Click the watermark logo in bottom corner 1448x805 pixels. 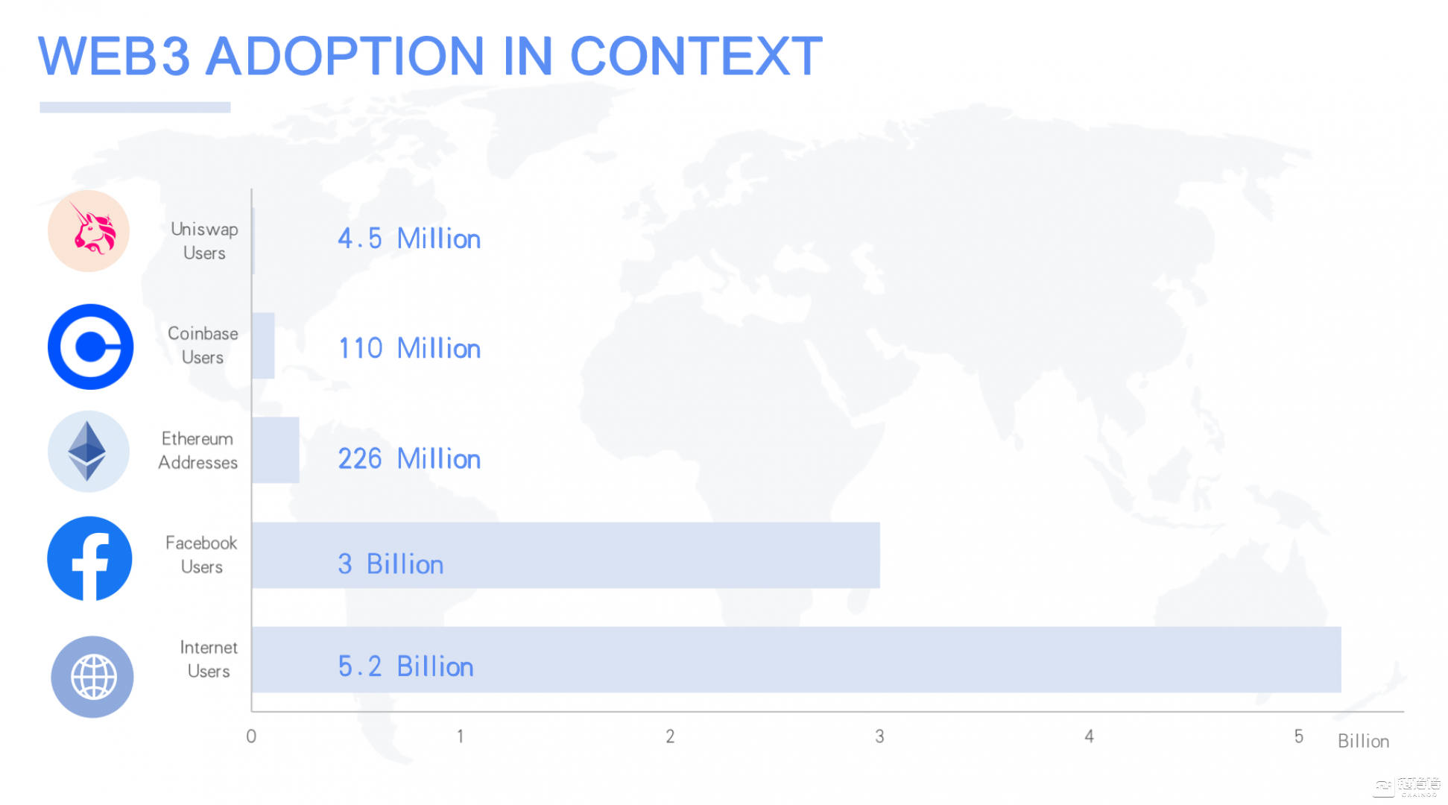point(1407,786)
